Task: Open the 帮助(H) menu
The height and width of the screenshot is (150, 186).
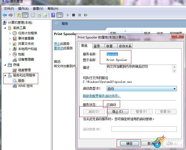Action: coord(53,9)
